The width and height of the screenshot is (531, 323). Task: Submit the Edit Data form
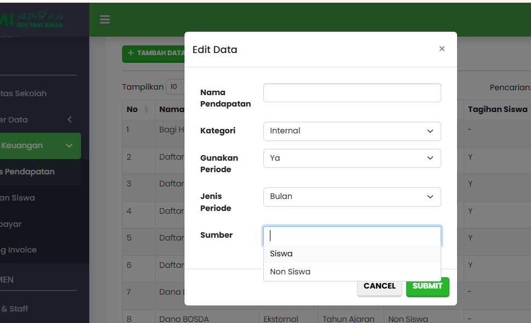pyautogui.click(x=428, y=286)
